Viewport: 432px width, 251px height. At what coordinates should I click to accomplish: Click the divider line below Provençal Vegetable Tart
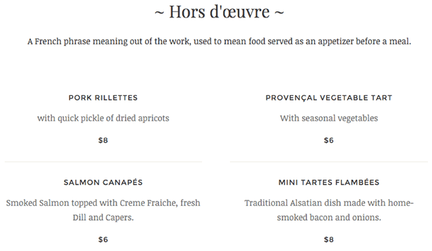pyautogui.click(x=329, y=162)
